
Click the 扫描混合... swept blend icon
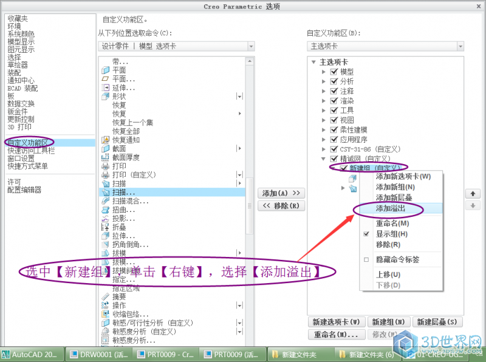point(105,201)
